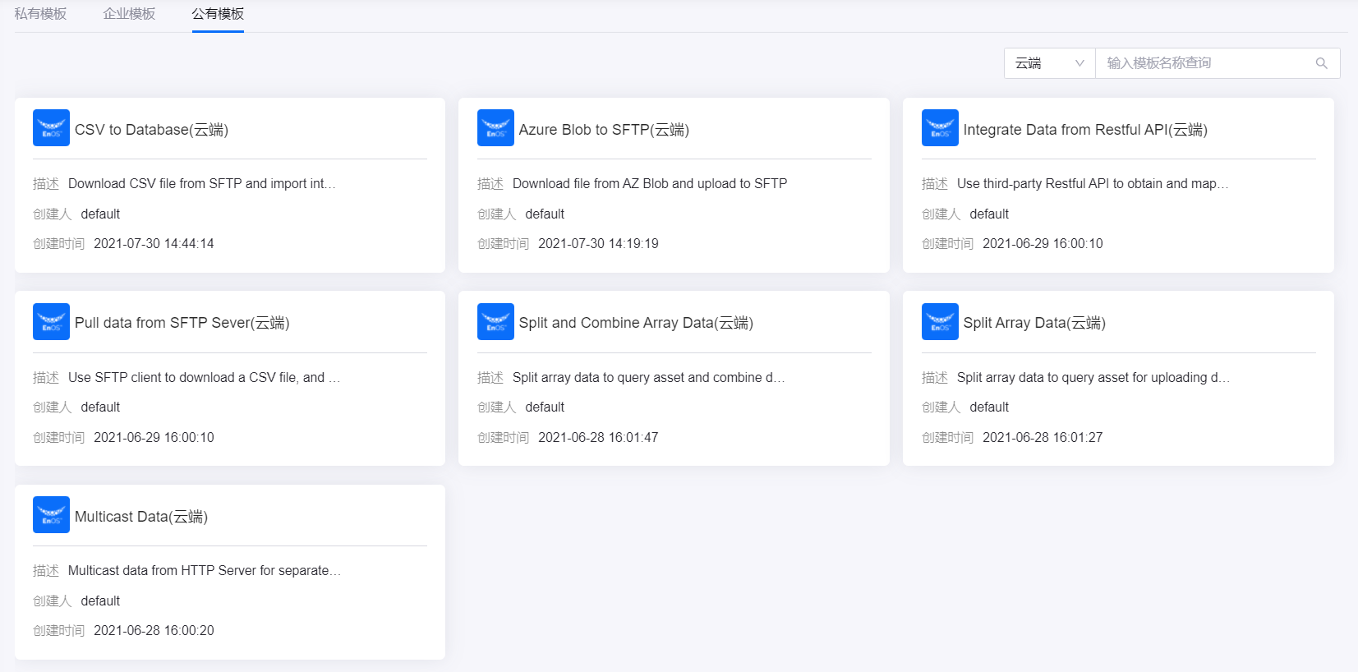Click description 'Use third-party Restful API to obtain and map…'
Screen dimensions: 1358x672
click(1093, 184)
